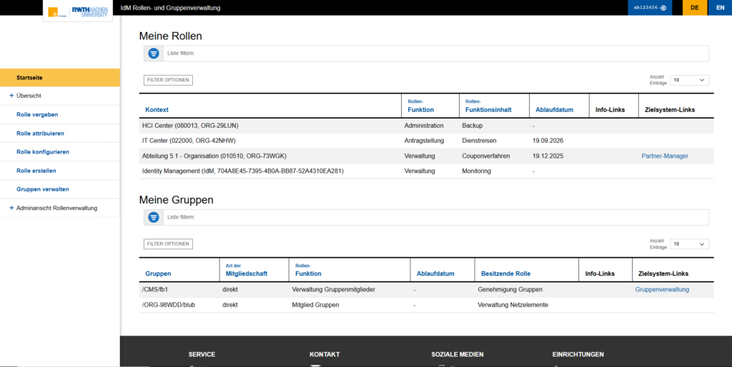Viewport: 732px width, 367px height.
Task: Click the date 19.09.2026
Action: 548,141
